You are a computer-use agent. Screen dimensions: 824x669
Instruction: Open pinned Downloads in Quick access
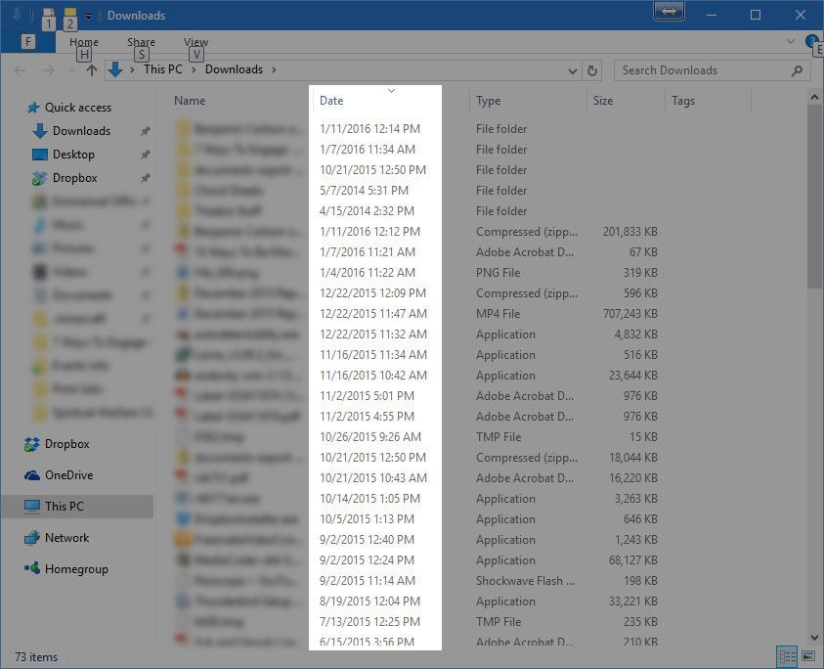tap(81, 131)
